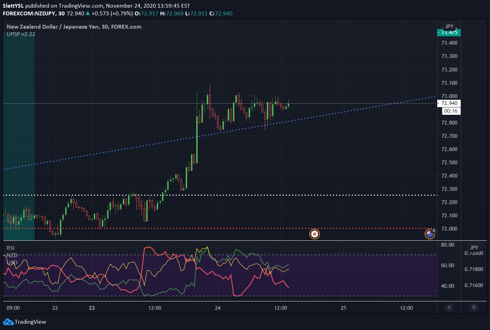Click the 25 date label on the time axis

pos(344,308)
